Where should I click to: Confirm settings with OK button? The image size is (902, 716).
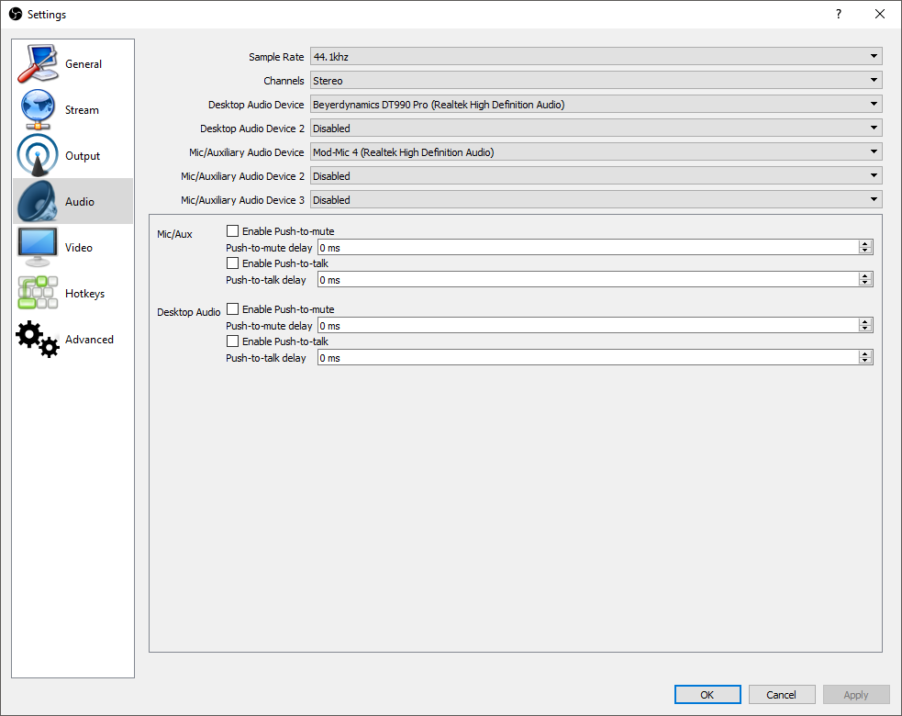[707, 695]
